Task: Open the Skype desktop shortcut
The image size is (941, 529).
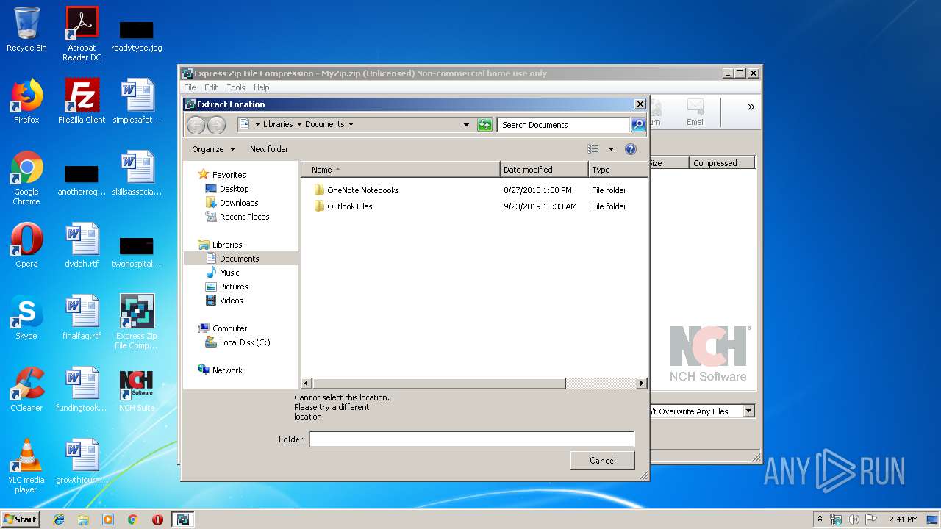Action: (26, 318)
